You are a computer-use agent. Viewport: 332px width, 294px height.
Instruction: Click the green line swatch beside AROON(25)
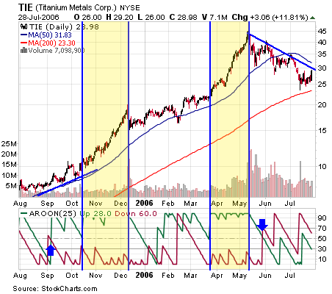tap(24, 213)
